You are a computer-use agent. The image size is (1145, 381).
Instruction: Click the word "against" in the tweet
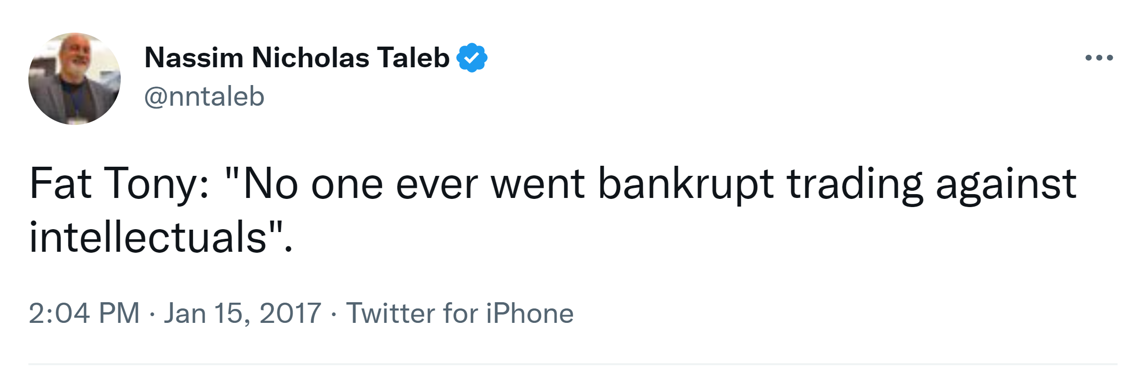pos(1005,184)
